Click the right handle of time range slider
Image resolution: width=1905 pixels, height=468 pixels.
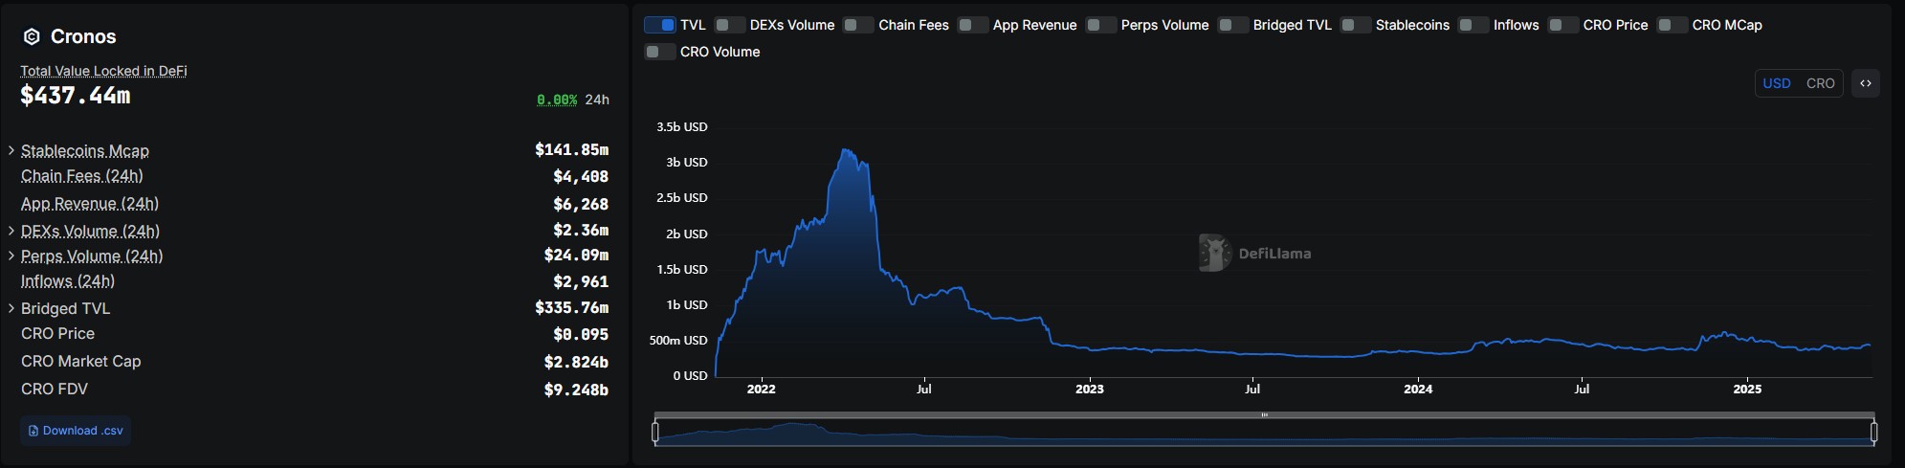click(1873, 433)
